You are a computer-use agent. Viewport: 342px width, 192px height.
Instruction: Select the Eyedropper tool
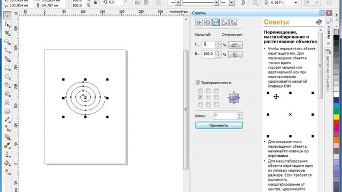point(7,146)
